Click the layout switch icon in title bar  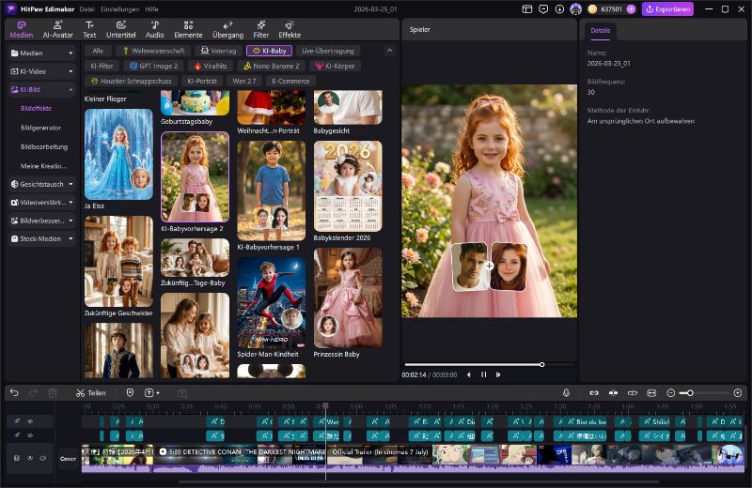pyautogui.click(x=527, y=9)
